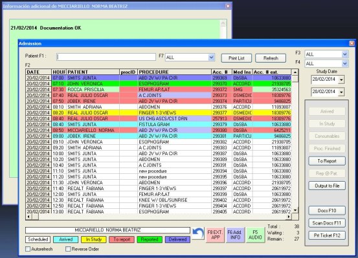The width and height of the screenshot is (358, 258).
Task: Select the Scheduled status legend
Action: coord(38,239)
